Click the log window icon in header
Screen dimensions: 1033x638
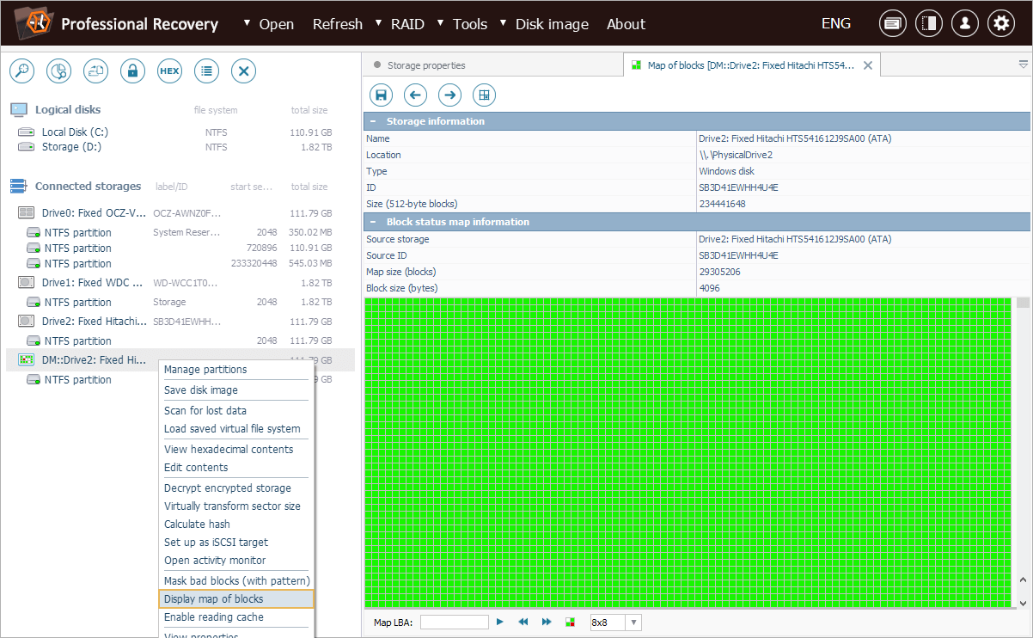coord(893,24)
